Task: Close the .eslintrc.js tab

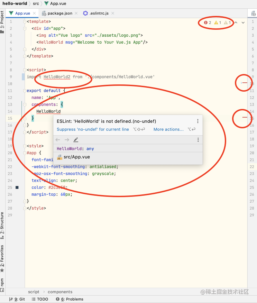Action: (113, 13)
